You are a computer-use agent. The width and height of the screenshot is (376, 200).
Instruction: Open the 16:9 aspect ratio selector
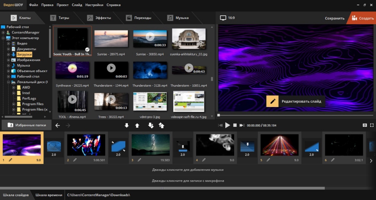pos(227,18)
